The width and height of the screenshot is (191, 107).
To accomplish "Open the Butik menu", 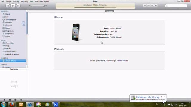I will pyautogui.click(x=32, y=1).
